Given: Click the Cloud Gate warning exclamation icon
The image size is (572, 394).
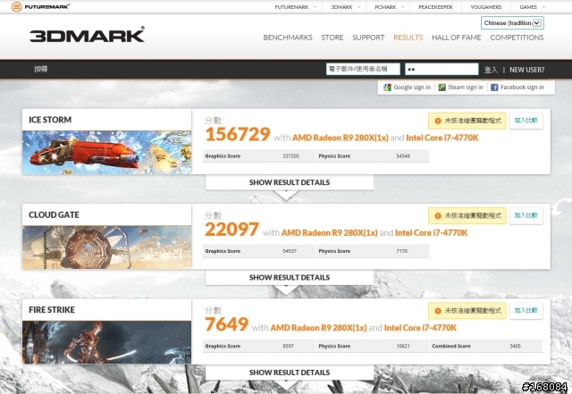Looking at the screenshot, I should pyautogui.click(x=438, y=216).
